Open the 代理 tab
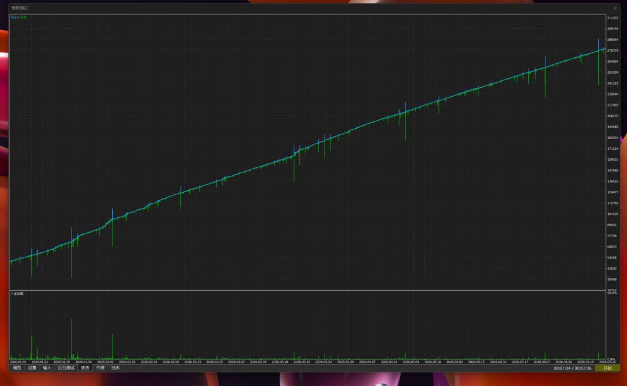The width and height of the screenshot is (627, 386). click(x=100, y=368)
